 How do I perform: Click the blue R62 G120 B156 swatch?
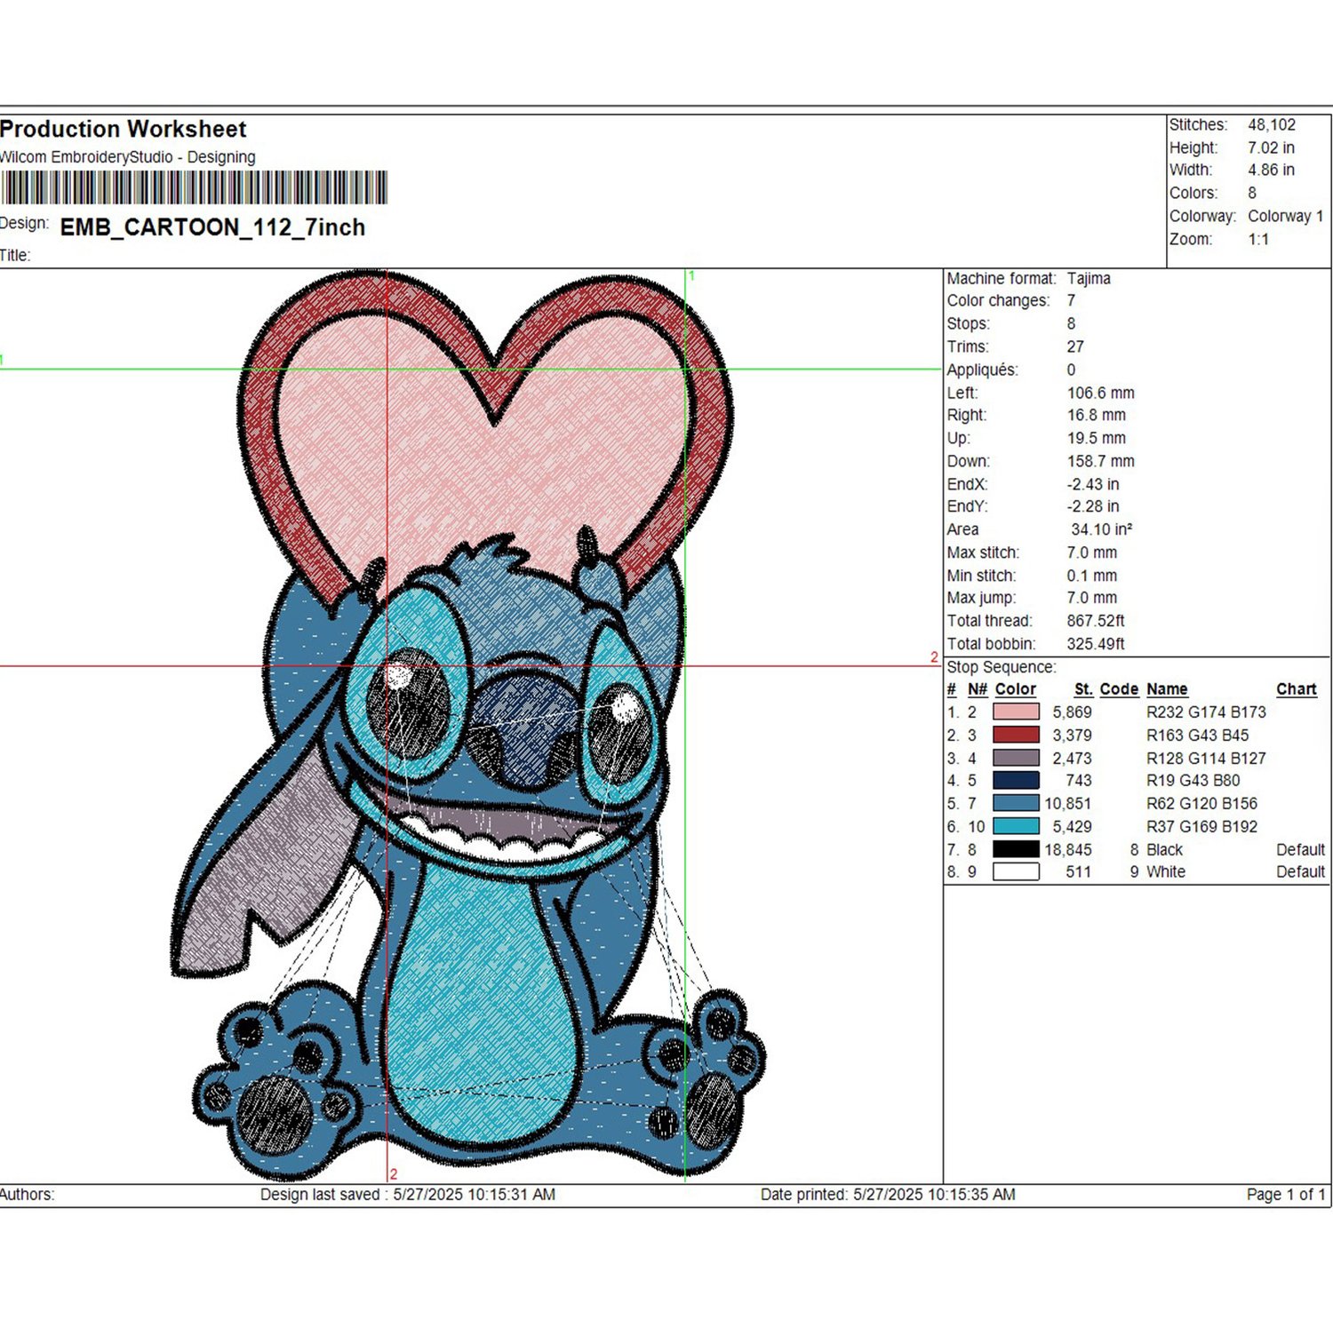pyautogui.click(x=1016, y=803)
